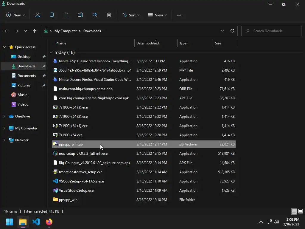Click the Copy icon in toolbar
Image resolution: width=305 pixels, height=229 pixels.
52,15
